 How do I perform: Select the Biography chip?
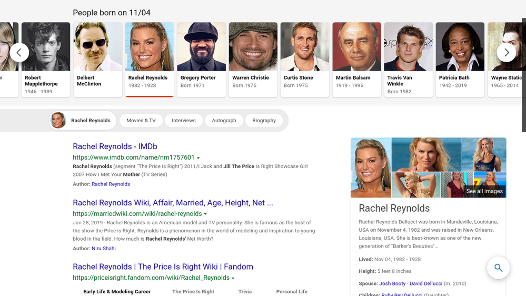point(264,121)
